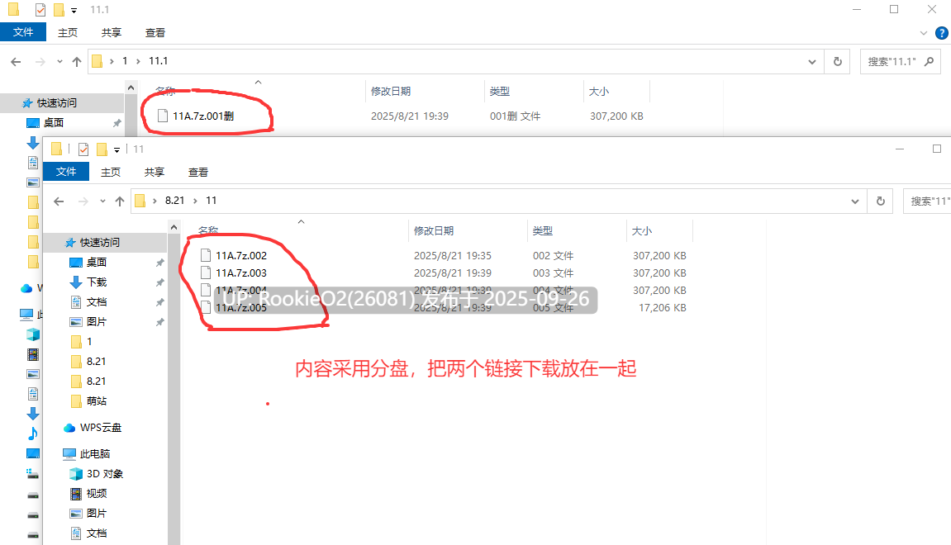
Task: Open the 萌站 folder in the sidebar
Action: coord(97,400)
